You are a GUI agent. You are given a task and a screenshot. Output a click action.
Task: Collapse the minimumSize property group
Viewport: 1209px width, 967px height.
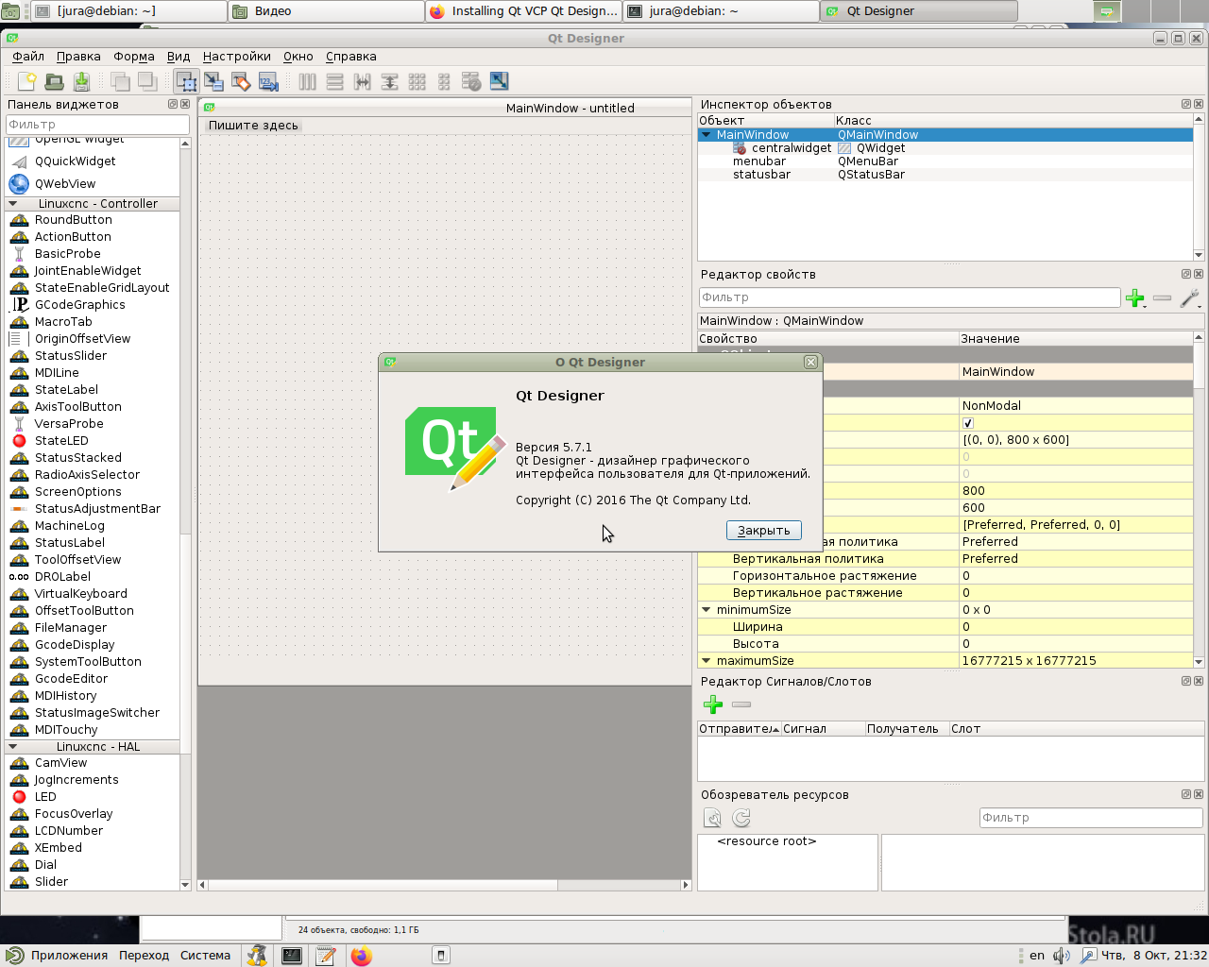pos(706,610)
